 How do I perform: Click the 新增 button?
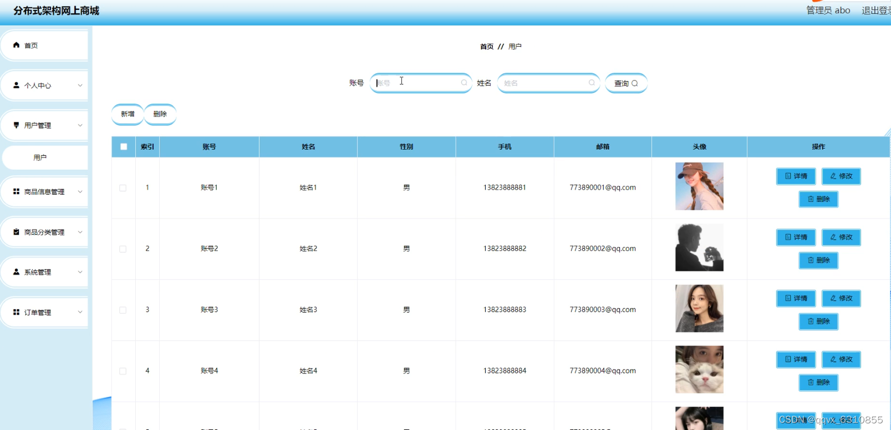[128, 114]
